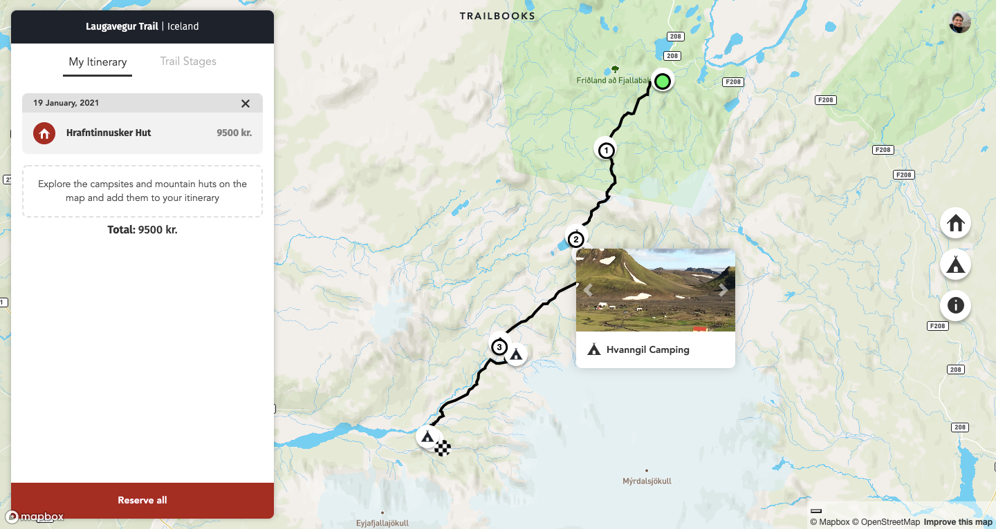Switch to the Trail Stages tab
The width and height of the screenshot is (996, 529).
click(188, 61)
